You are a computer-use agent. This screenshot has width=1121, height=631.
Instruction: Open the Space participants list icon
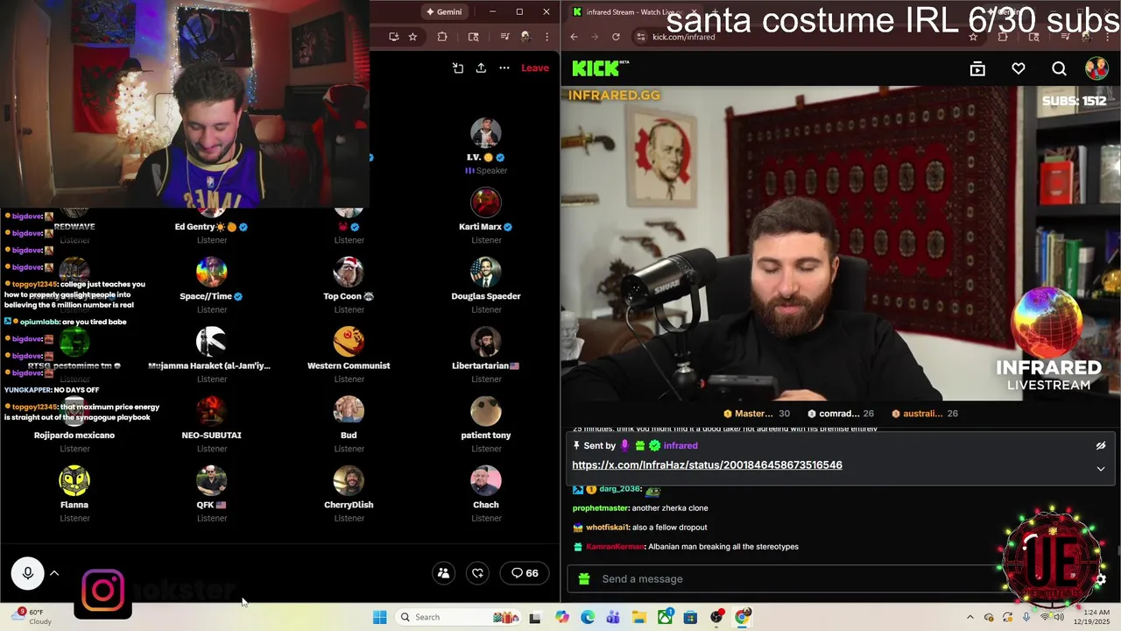click(443, 573)
